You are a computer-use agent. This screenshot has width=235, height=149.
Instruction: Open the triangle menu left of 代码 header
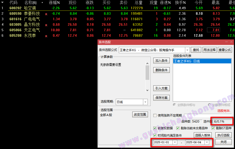[2, 2]
